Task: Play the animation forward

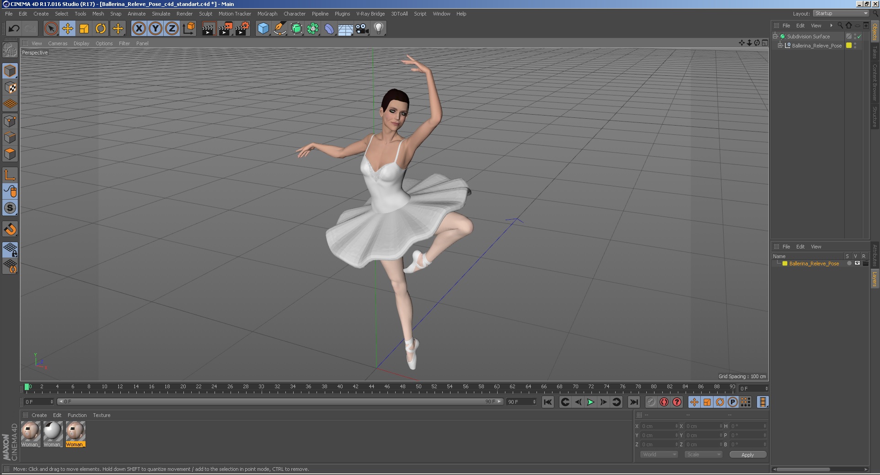Action: (x=590, y=402)
